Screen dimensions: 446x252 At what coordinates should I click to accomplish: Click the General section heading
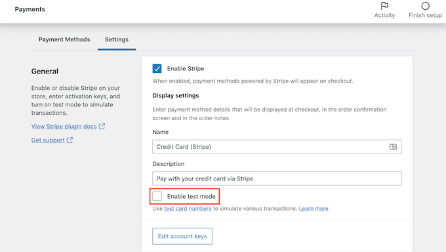45,71
